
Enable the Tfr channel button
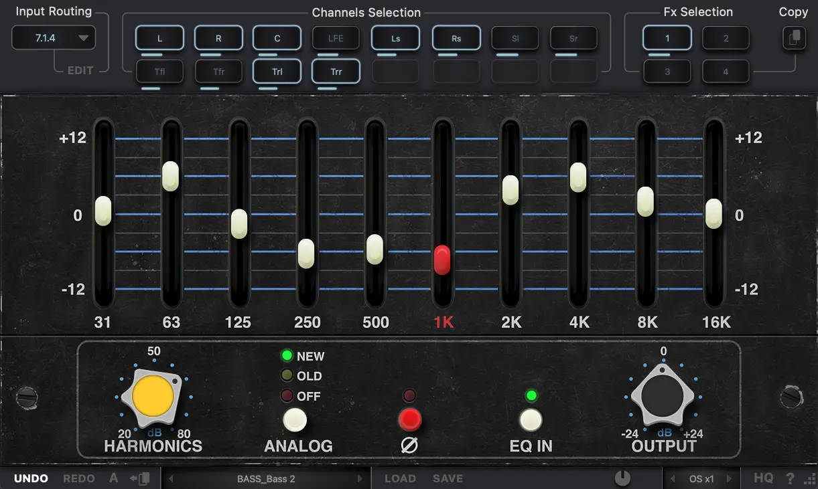(218, 71)
